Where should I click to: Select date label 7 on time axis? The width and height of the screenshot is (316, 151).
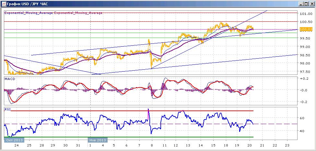click(139, 145)
